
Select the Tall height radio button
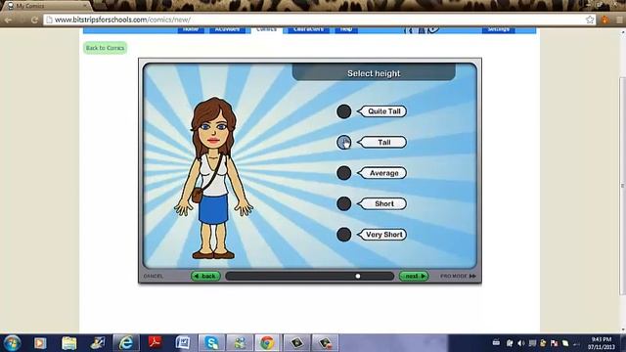coord(343,142)
